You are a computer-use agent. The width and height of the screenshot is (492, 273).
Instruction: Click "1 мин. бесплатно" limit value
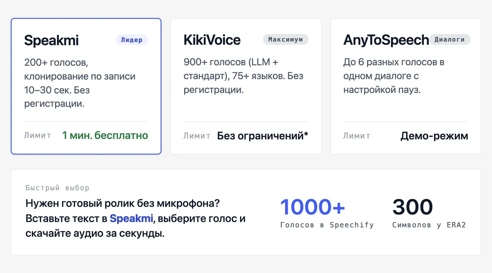click(x=105, y=135)
